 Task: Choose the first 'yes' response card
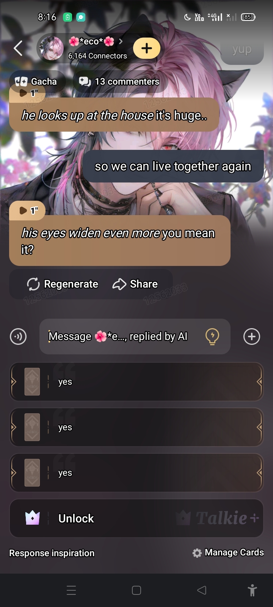(136, 382)
